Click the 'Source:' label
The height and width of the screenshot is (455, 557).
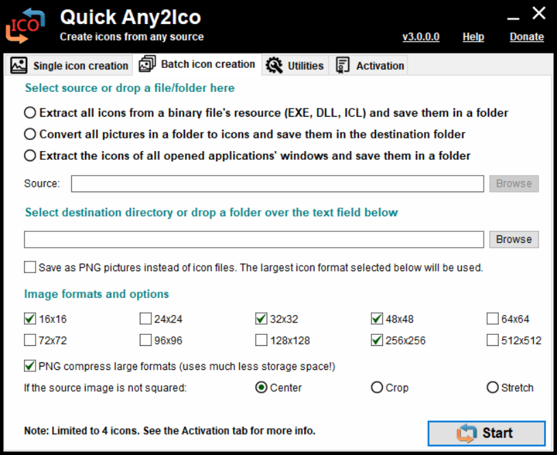[42, 183]
